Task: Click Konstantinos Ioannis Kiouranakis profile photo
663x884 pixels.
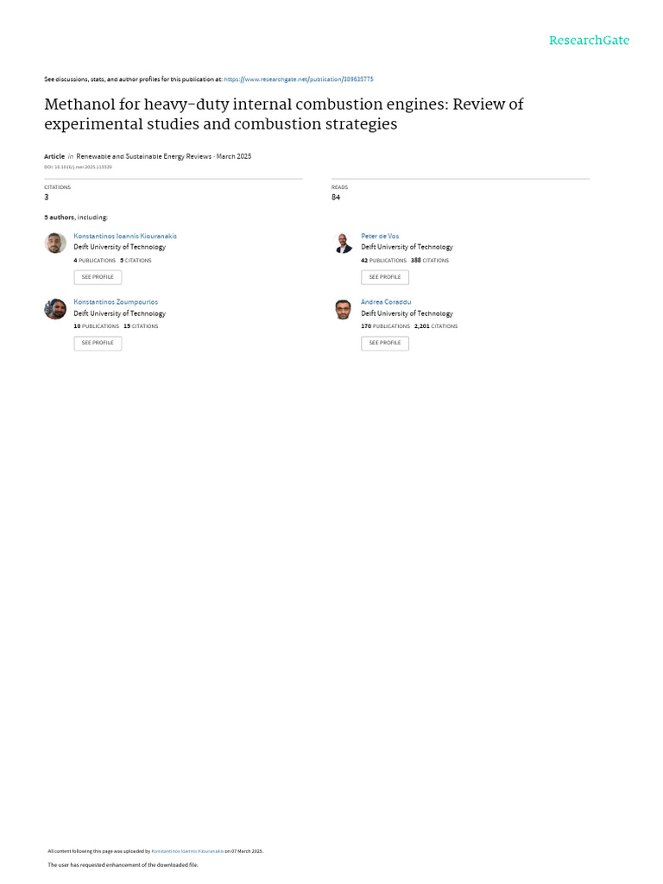Action: [55, 243]
